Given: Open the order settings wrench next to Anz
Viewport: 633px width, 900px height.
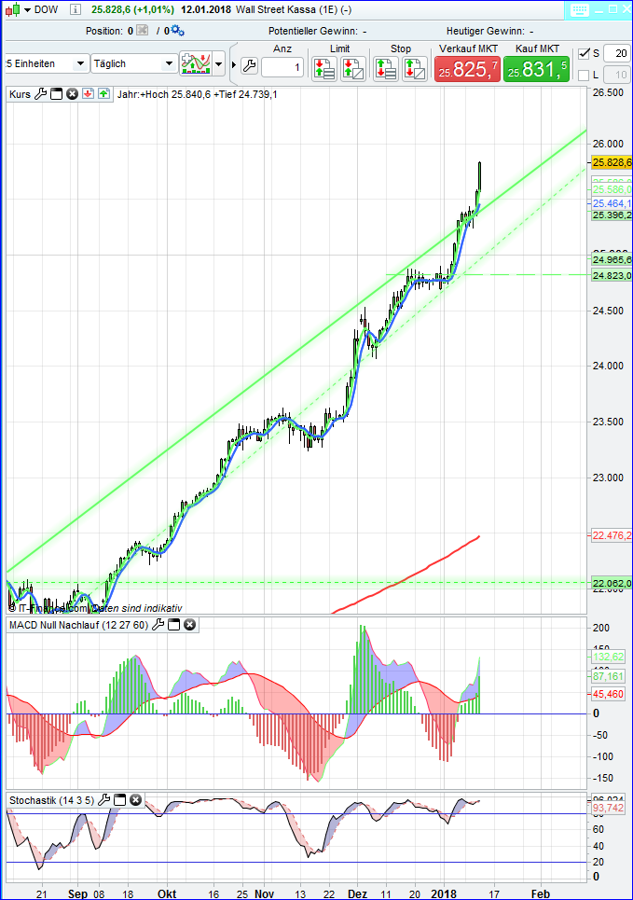Looking at the screenshot, I should 248,66.
